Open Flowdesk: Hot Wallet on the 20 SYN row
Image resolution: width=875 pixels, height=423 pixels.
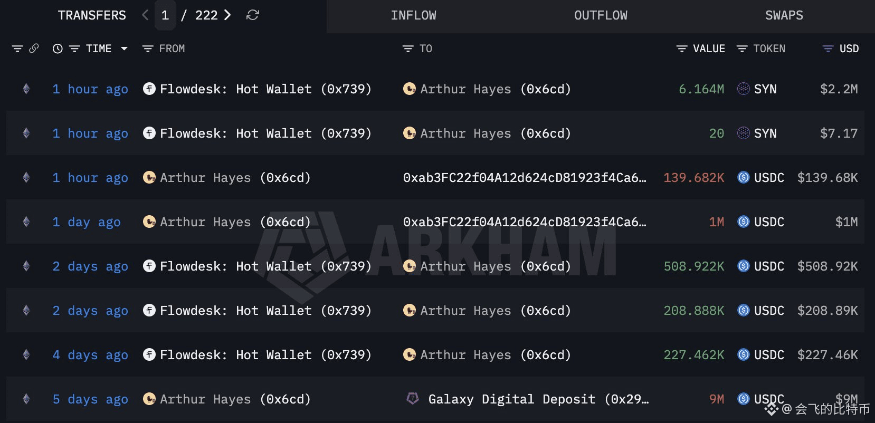click(266, 133)
